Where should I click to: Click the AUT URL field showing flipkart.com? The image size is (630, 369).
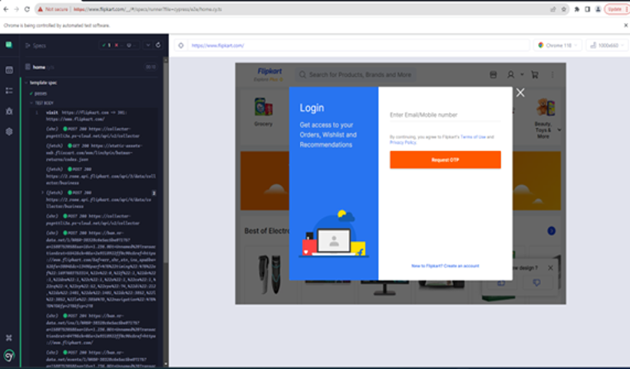point(358,45)
